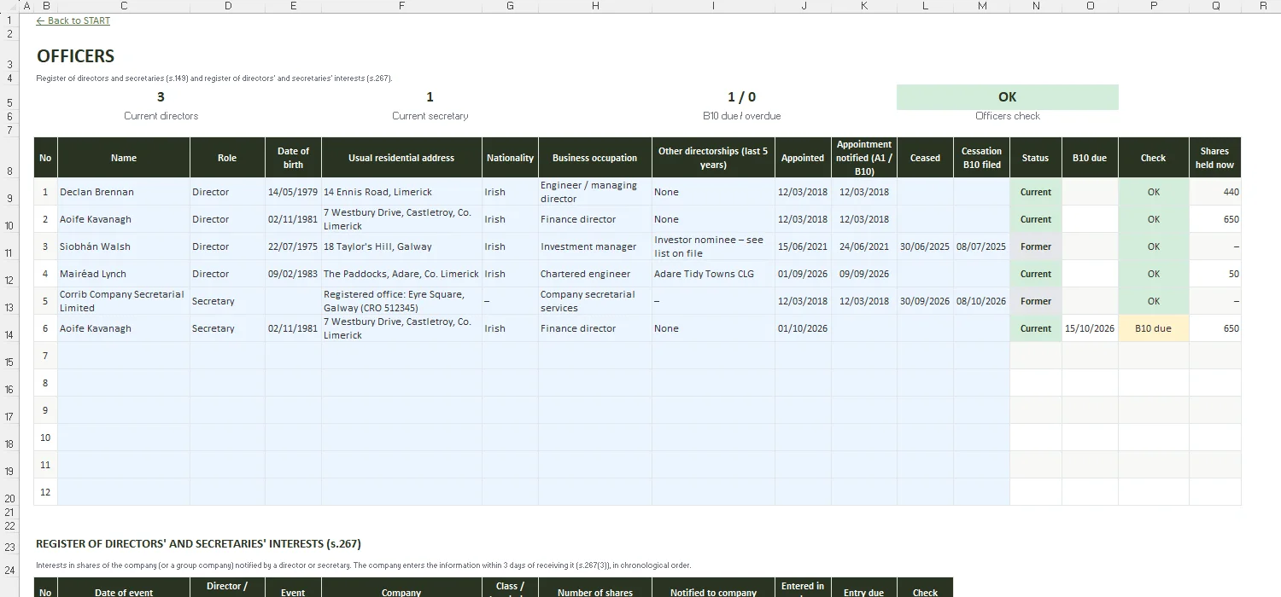Select Aoife Kavanagh in the No 6 row

pyautogui.click(x=124, y=328)
